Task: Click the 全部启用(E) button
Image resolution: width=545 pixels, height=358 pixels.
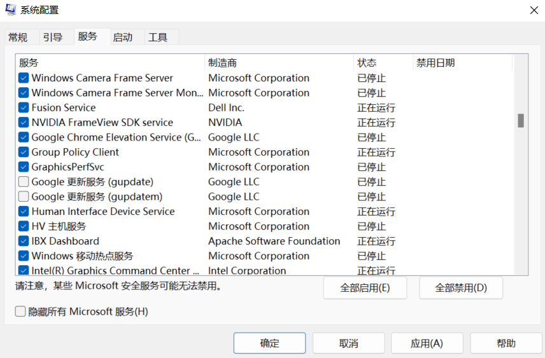Action: (365, 288)
